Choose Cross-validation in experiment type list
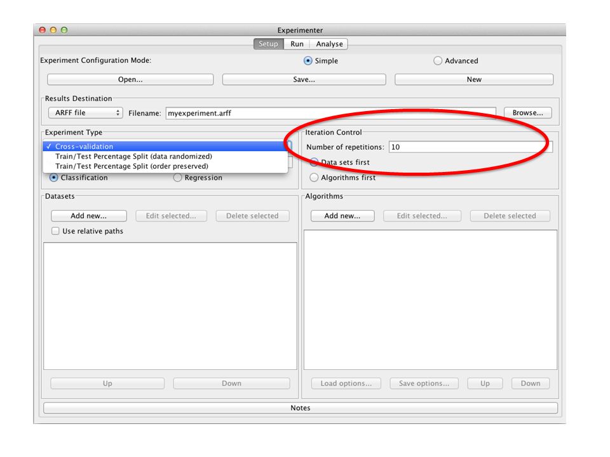610x457 pixels. click(165, 147)
